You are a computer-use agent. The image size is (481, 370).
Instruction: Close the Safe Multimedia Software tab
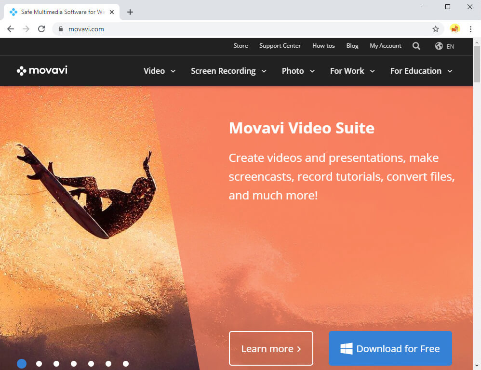112,12
